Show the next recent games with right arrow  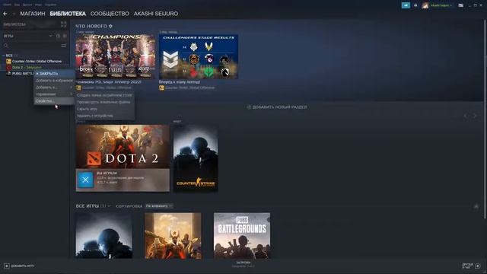(x=475, y=116)
